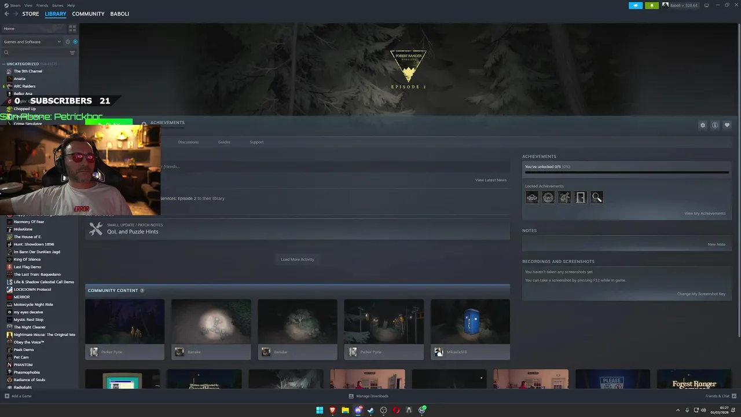This screenshot has height=417, width=741.
Task: Select Hunt: Showdown 1896 in library
Action: point(34,244)
